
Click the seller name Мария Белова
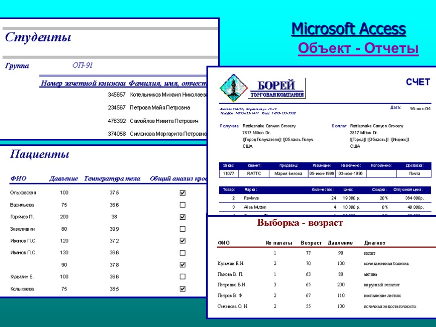coord(288,174)
